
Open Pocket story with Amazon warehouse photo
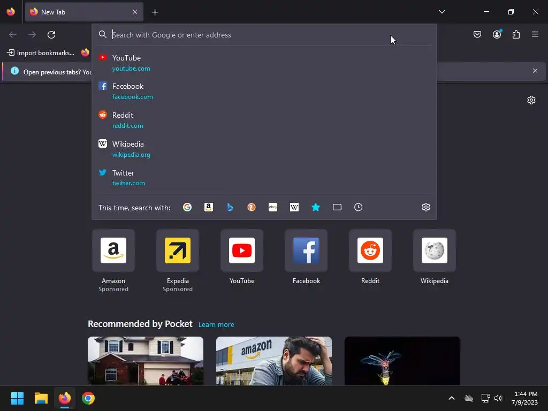tap(274, 361)
